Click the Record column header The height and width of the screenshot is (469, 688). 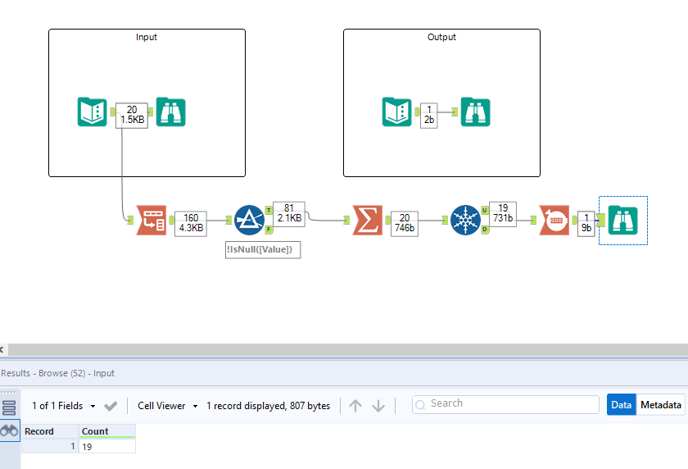(50, 431)
